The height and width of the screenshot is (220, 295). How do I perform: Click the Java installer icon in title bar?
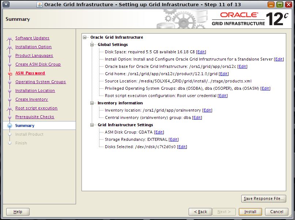(x=39, y=5)
